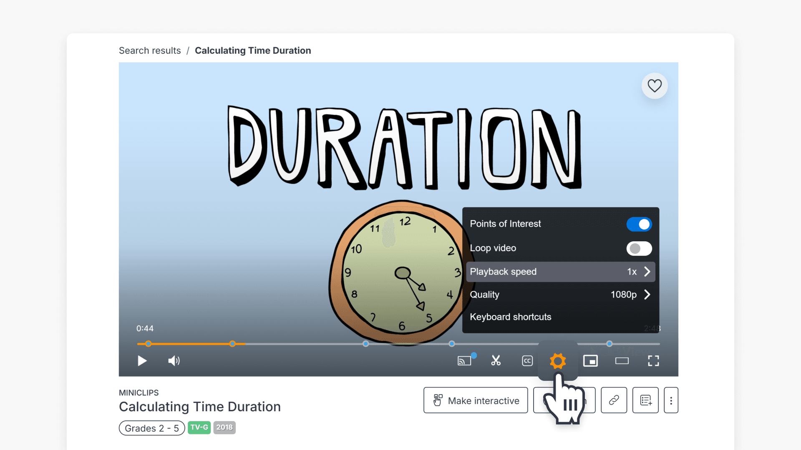The height and width of the screenshot is (450, 801).
Task: Select the scissors clip-trimming tool
Action: pos(496,361)
